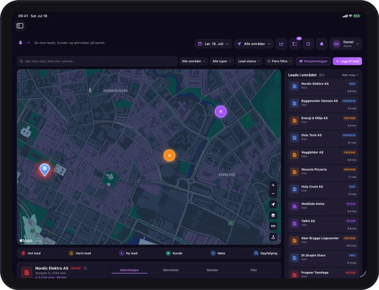Expand the Lead status filter
The height and width of the screenshot is (290, 379).
pyautogui.click(x=249, y=61)
